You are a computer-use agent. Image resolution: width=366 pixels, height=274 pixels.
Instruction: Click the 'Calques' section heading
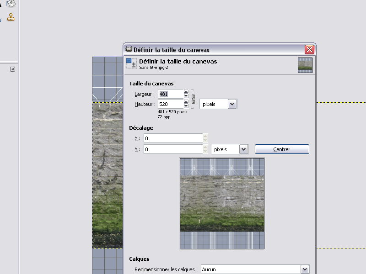tap(139, 259)
